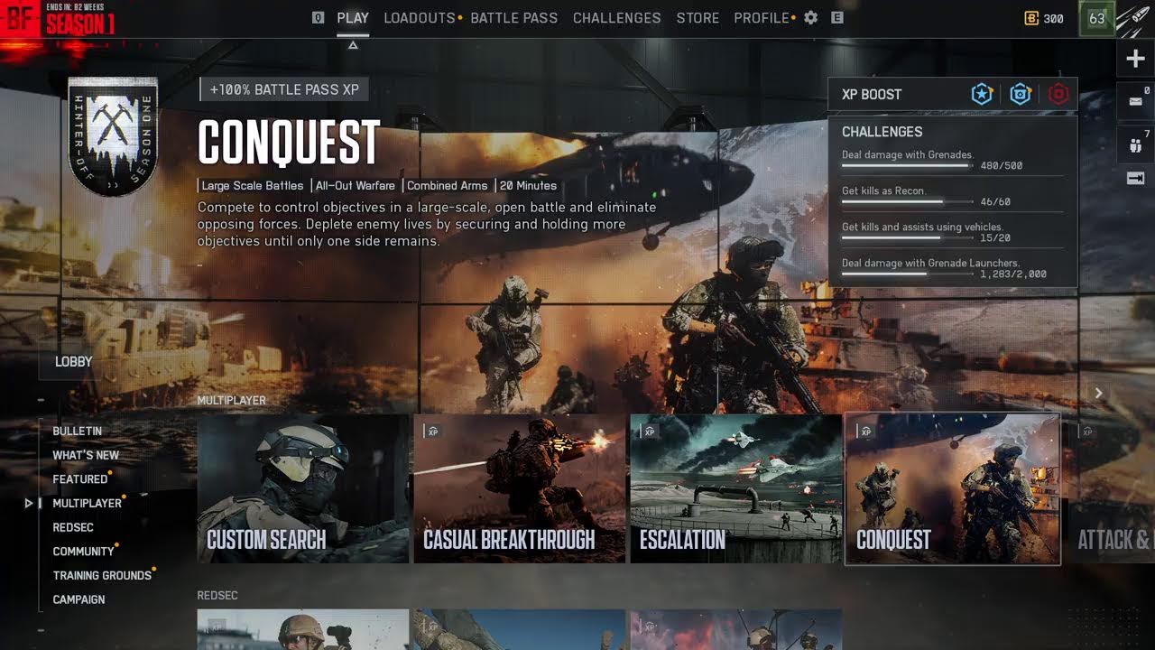Click the '20 Minutes' tag
Image resolution: width=1155 pixels, height=650 pixels.
click(x=528, y=186)
